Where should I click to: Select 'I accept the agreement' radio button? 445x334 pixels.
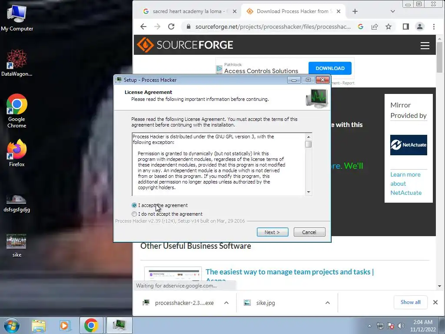click(134, 205)
